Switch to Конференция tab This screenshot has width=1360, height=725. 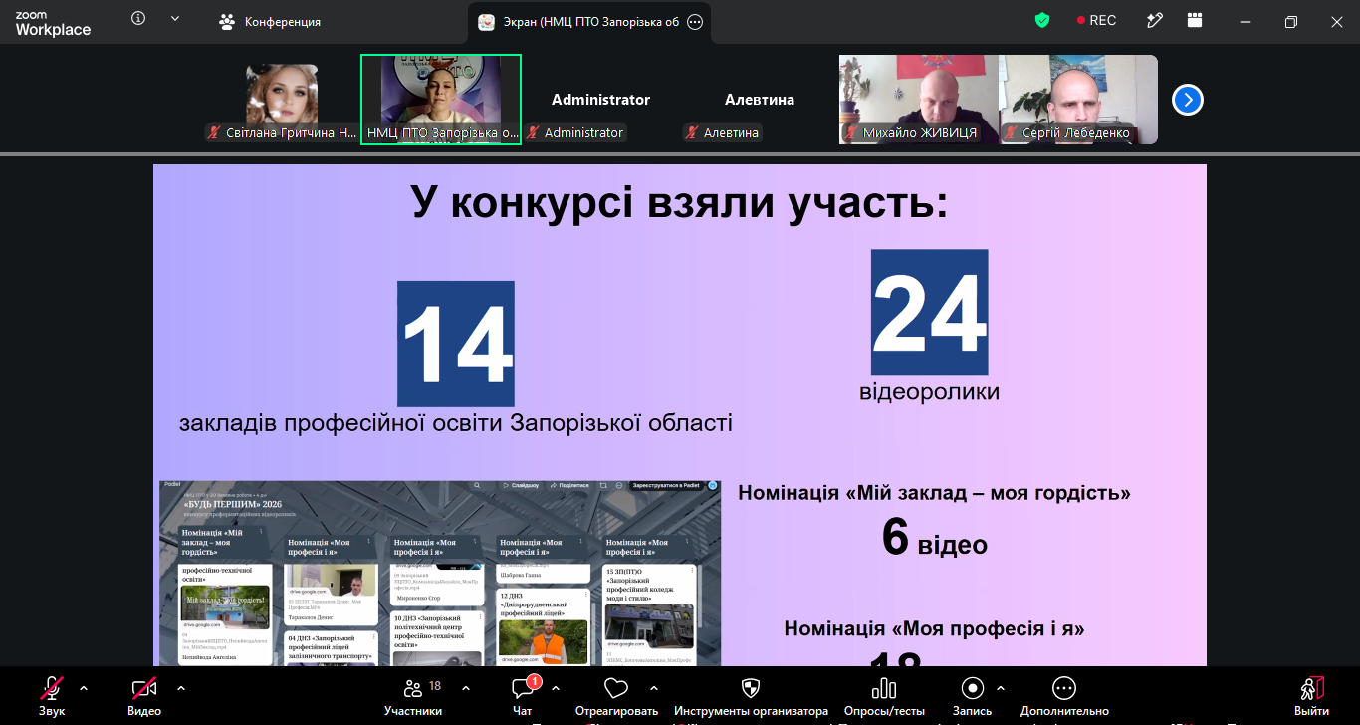[271, 22]
